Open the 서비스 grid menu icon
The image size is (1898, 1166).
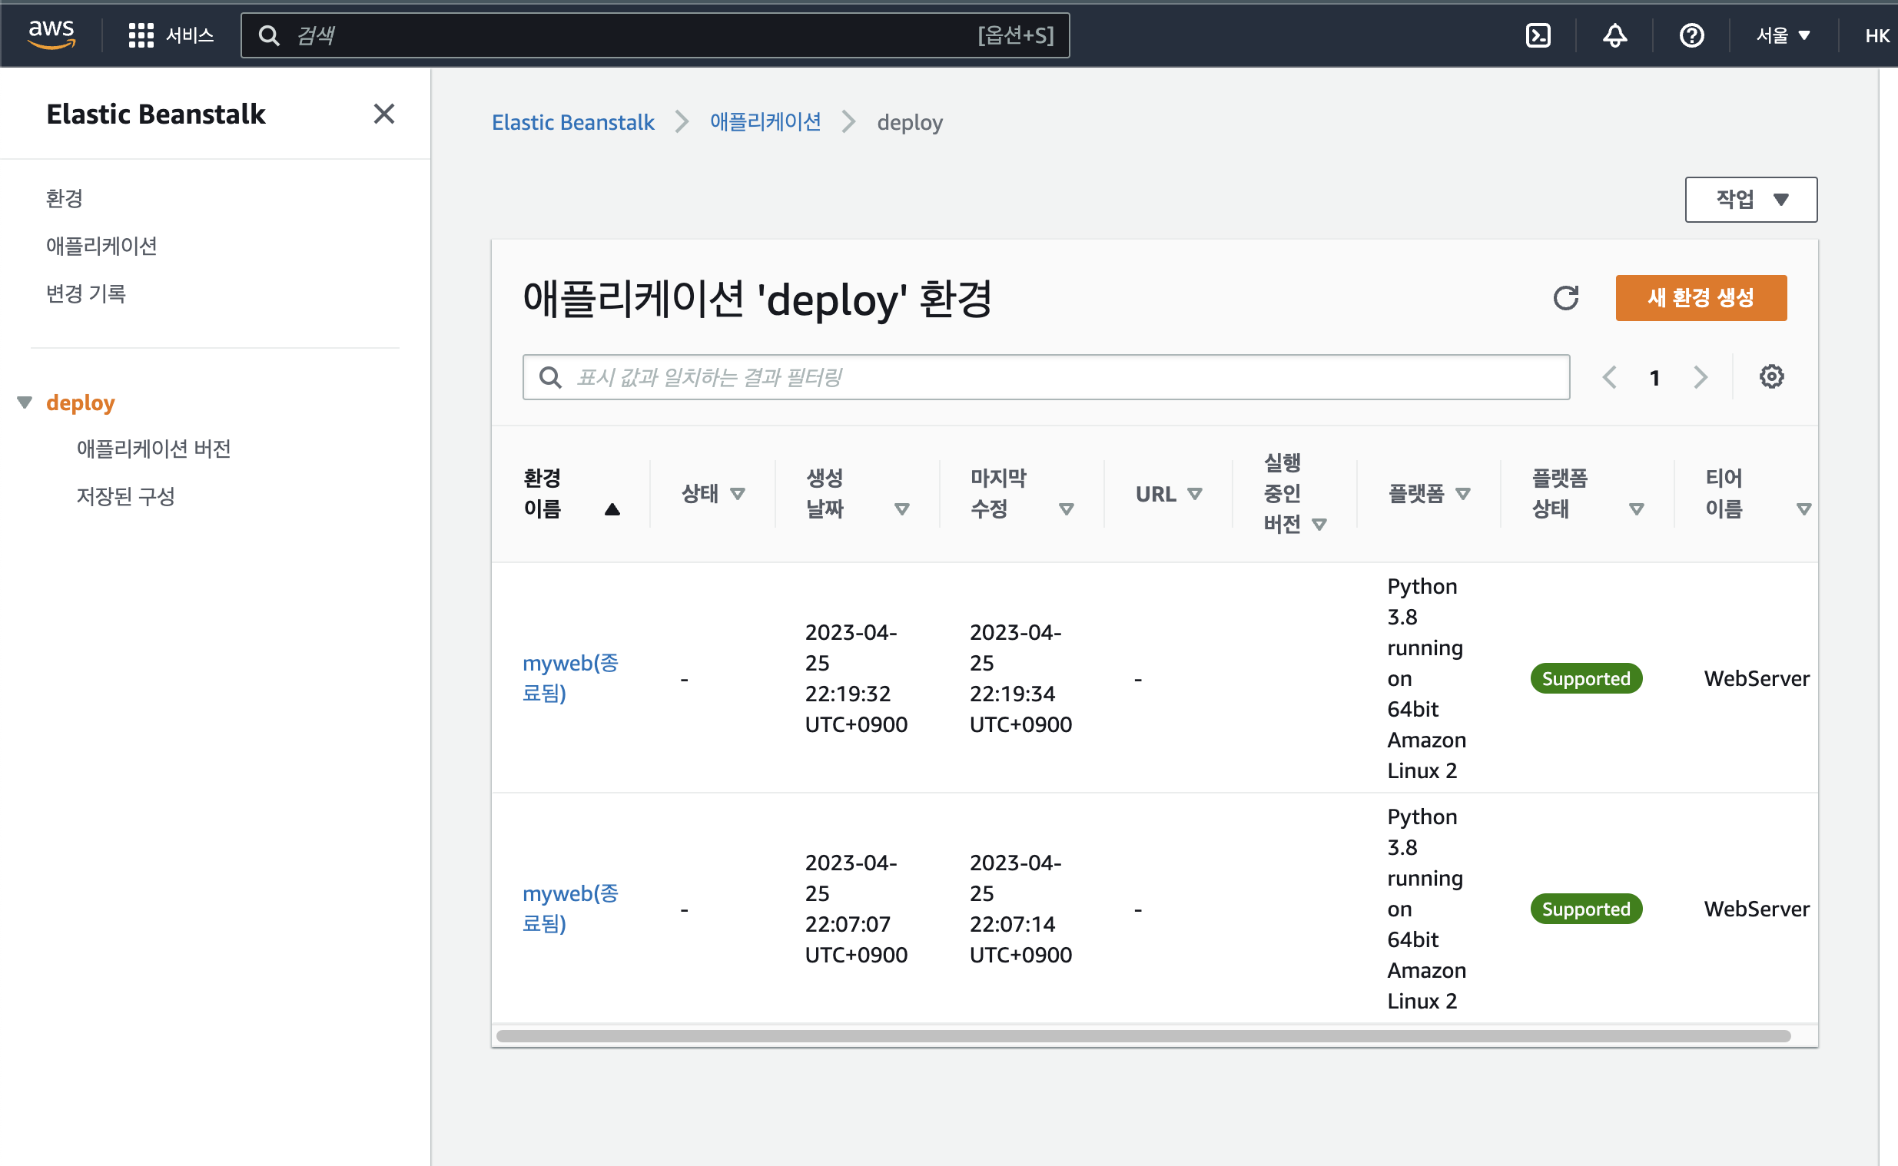[141, 35]
